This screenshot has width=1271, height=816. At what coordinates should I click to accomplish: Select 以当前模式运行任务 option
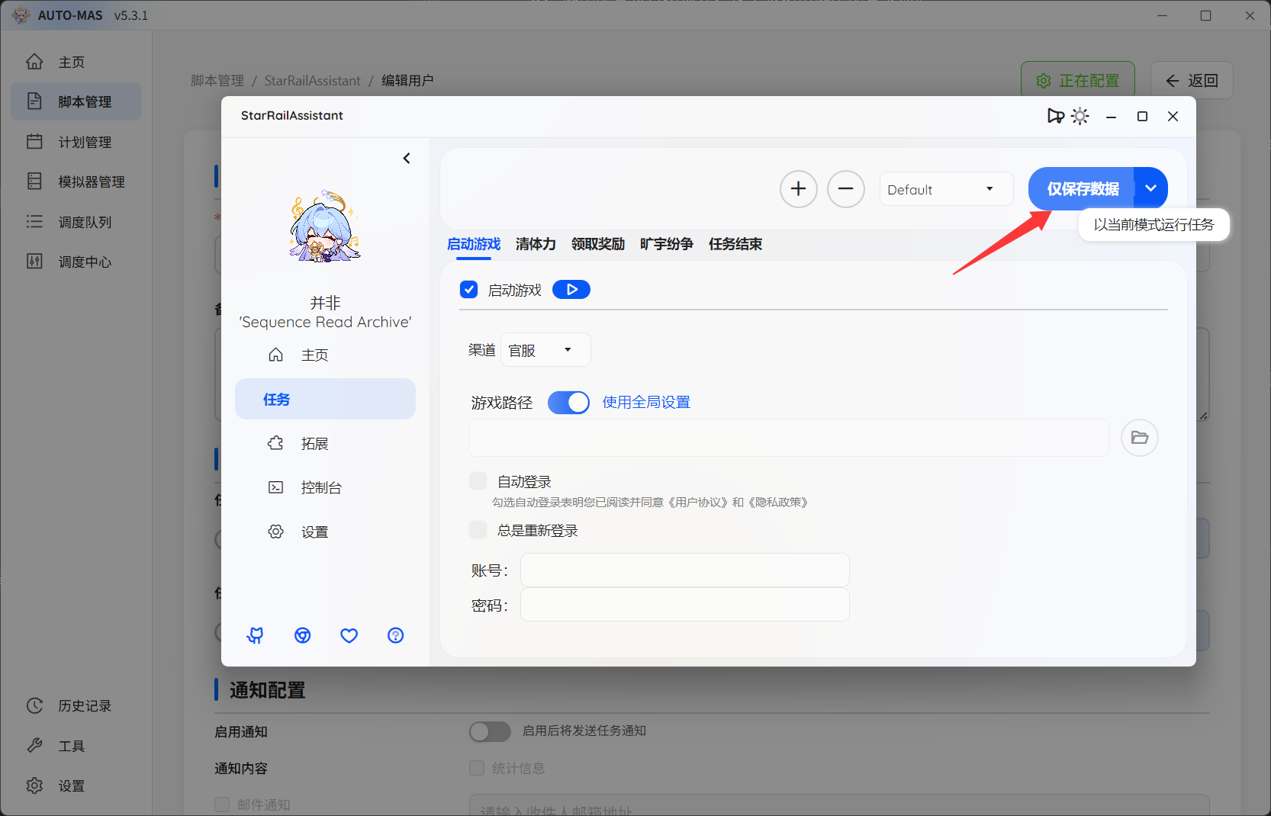point(1154,225)
